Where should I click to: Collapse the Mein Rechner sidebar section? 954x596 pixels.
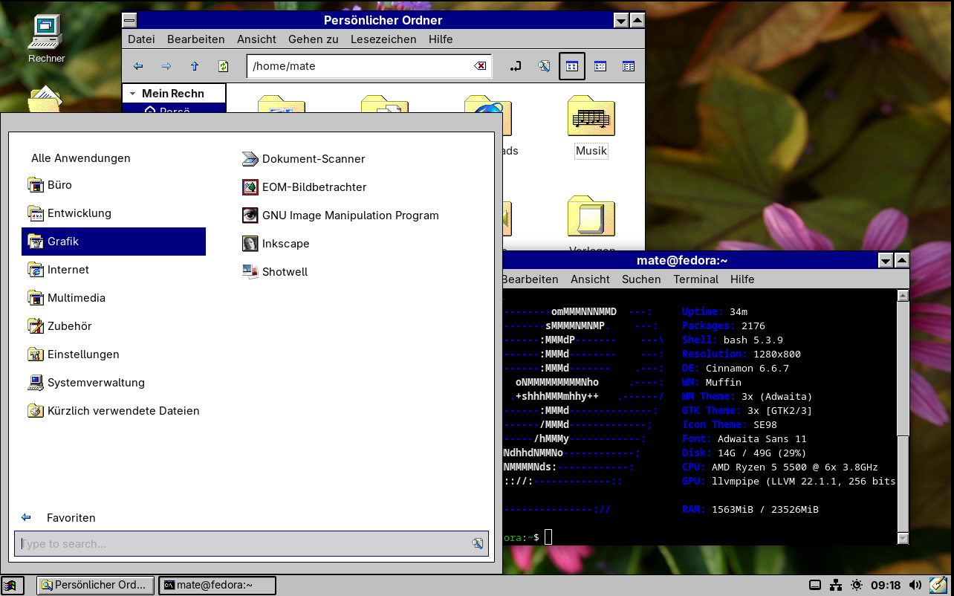click(132, 94)
